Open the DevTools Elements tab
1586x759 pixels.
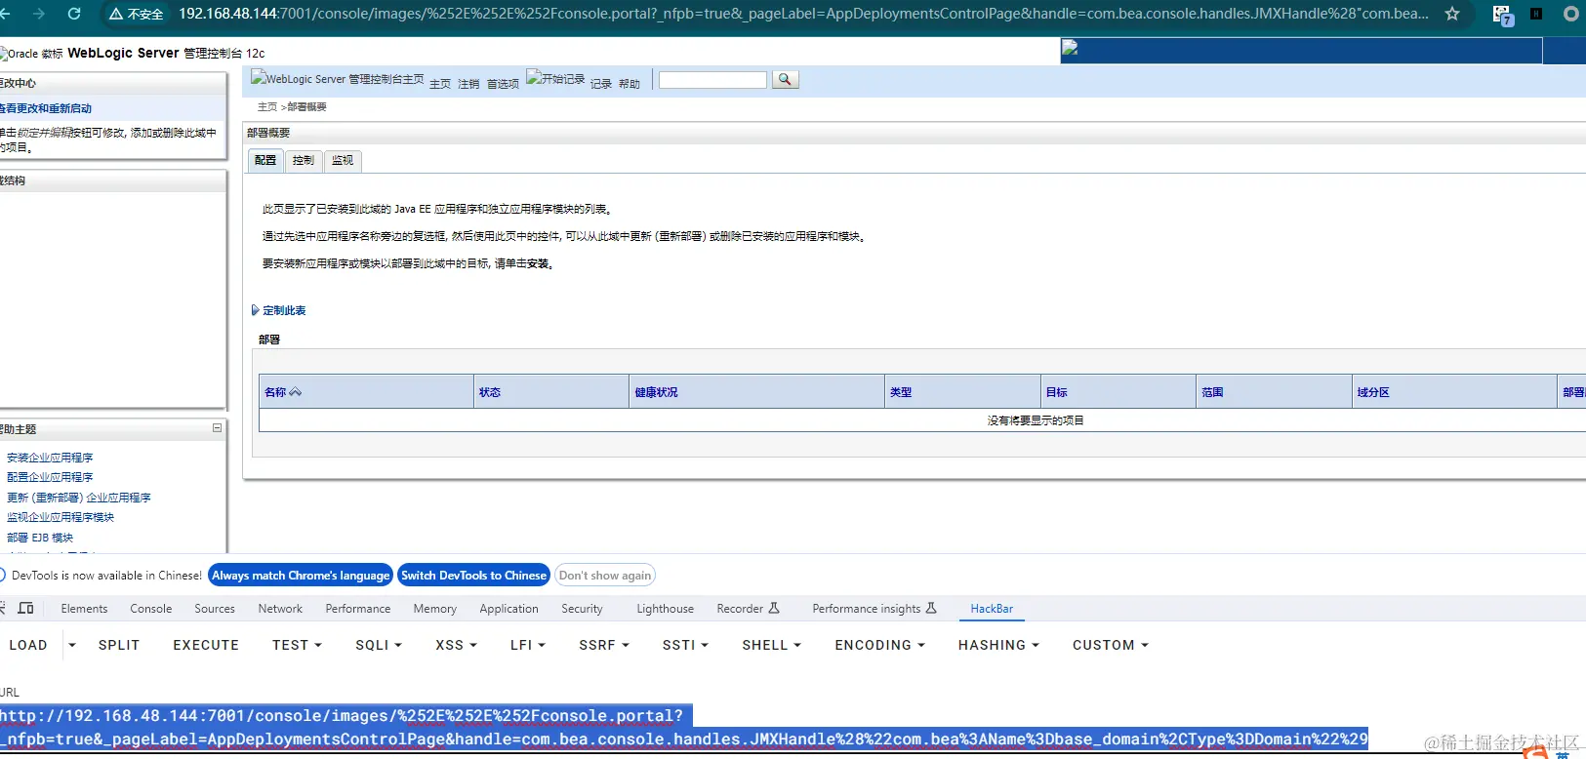click(84, 609)
